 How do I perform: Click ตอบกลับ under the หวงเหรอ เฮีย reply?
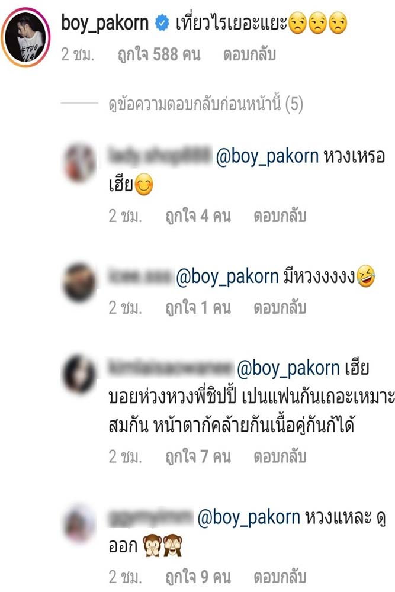click(x=280, y=216)
